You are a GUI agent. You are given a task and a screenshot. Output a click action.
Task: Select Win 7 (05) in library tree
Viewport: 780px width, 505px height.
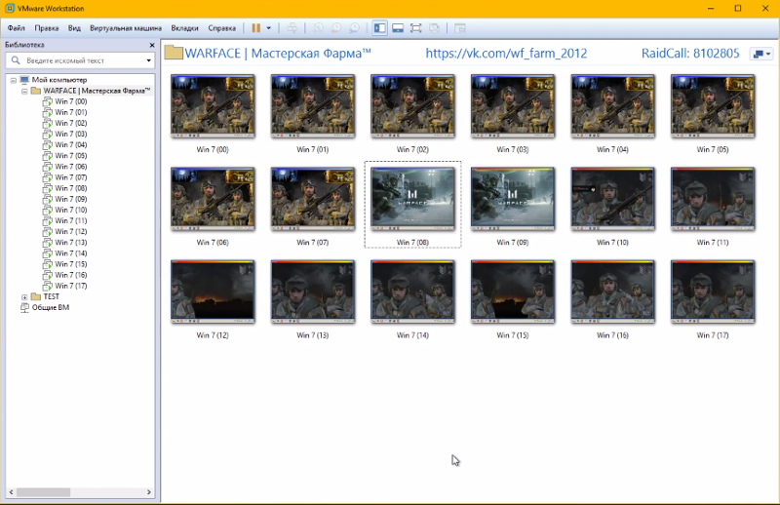point(70,156)
